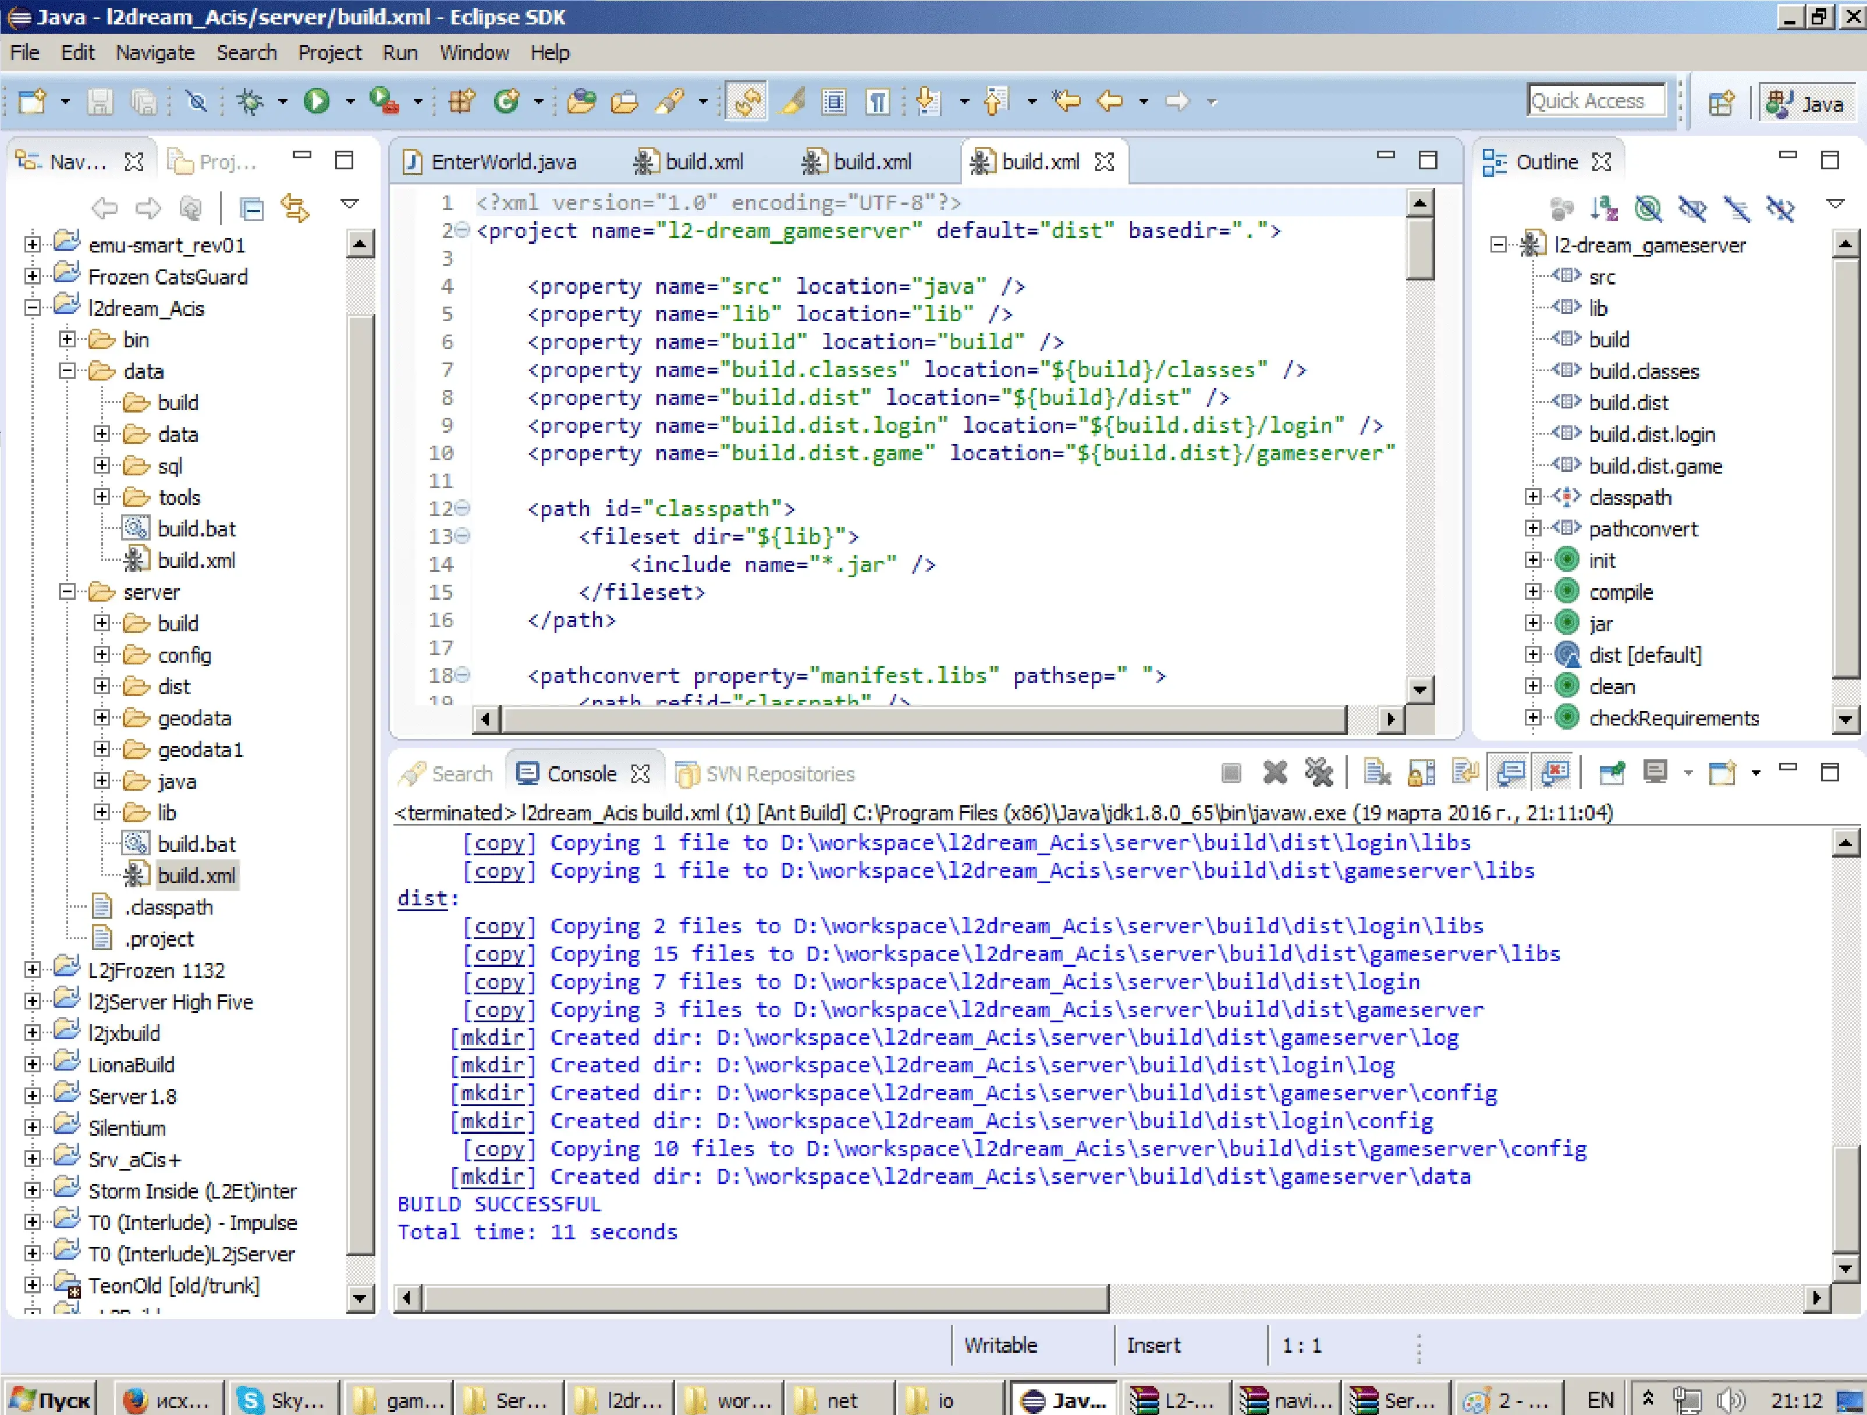Expand the config folder under server
Image resolution: width=1867 pixels, height=1415 pixels.
(x=101, y=655)
